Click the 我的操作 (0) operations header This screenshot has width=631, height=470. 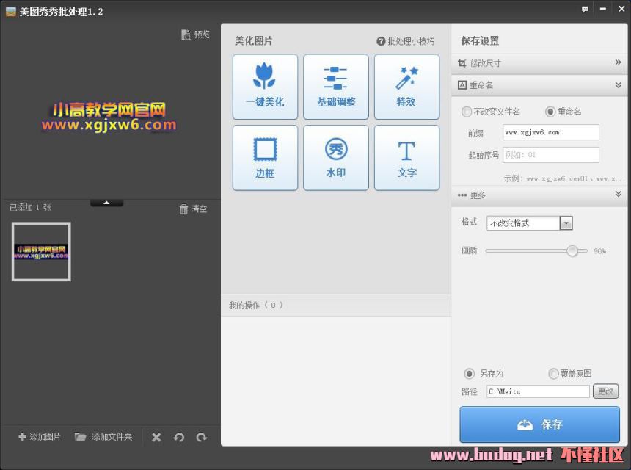(335, 305)
